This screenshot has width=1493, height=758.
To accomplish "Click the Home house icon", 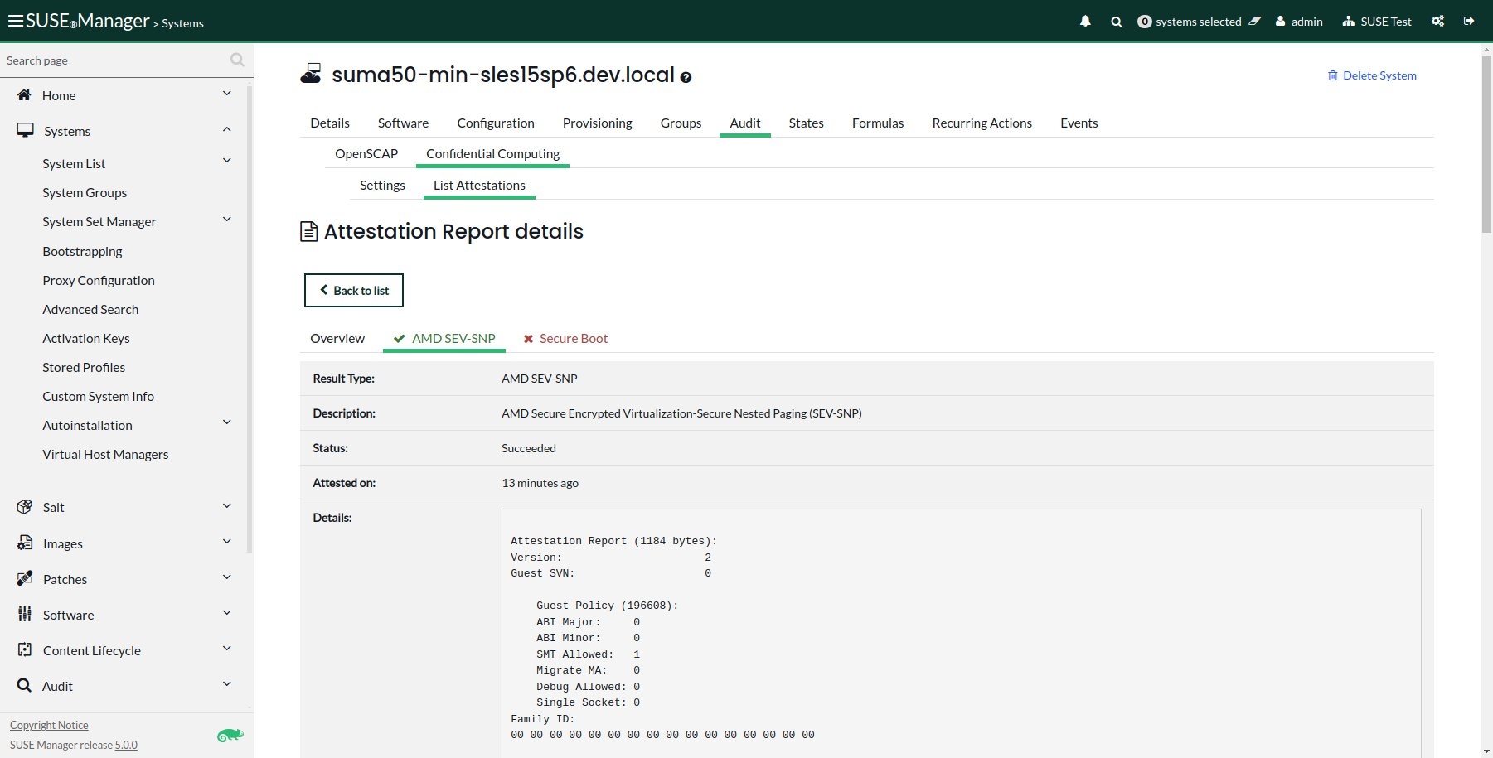I will 24,95.
